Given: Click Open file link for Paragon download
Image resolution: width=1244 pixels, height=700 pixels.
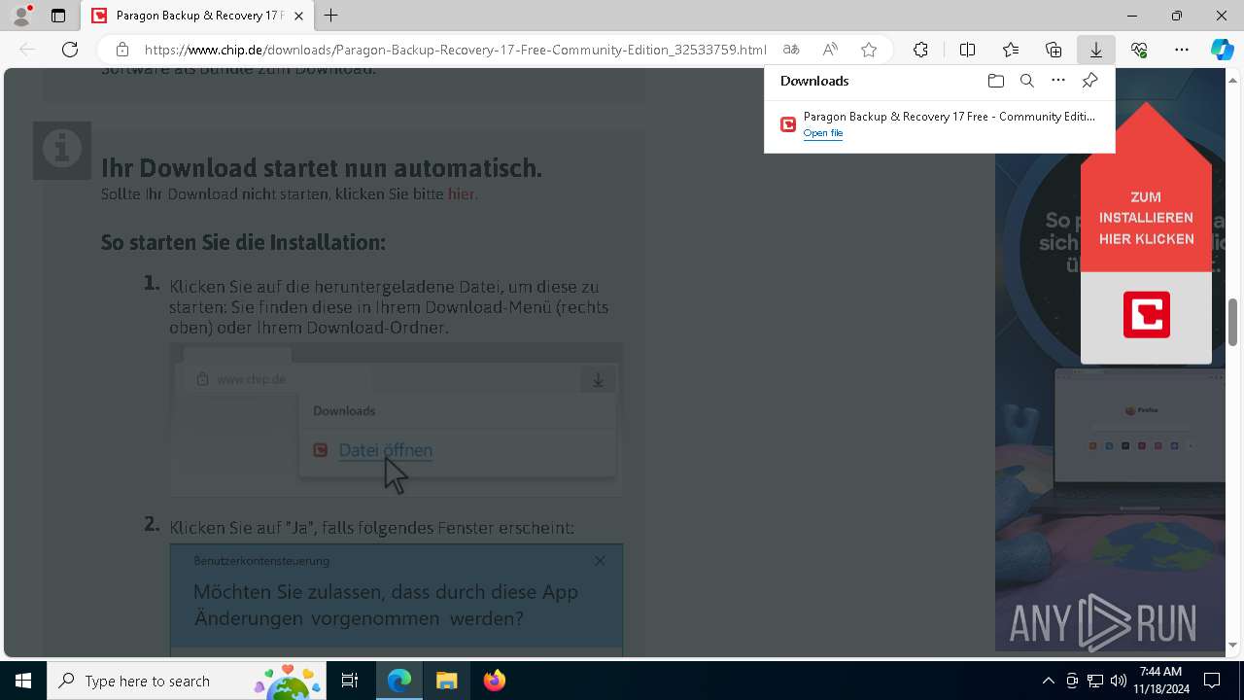Looking at the screenshot, I should (x=823, y=133).
